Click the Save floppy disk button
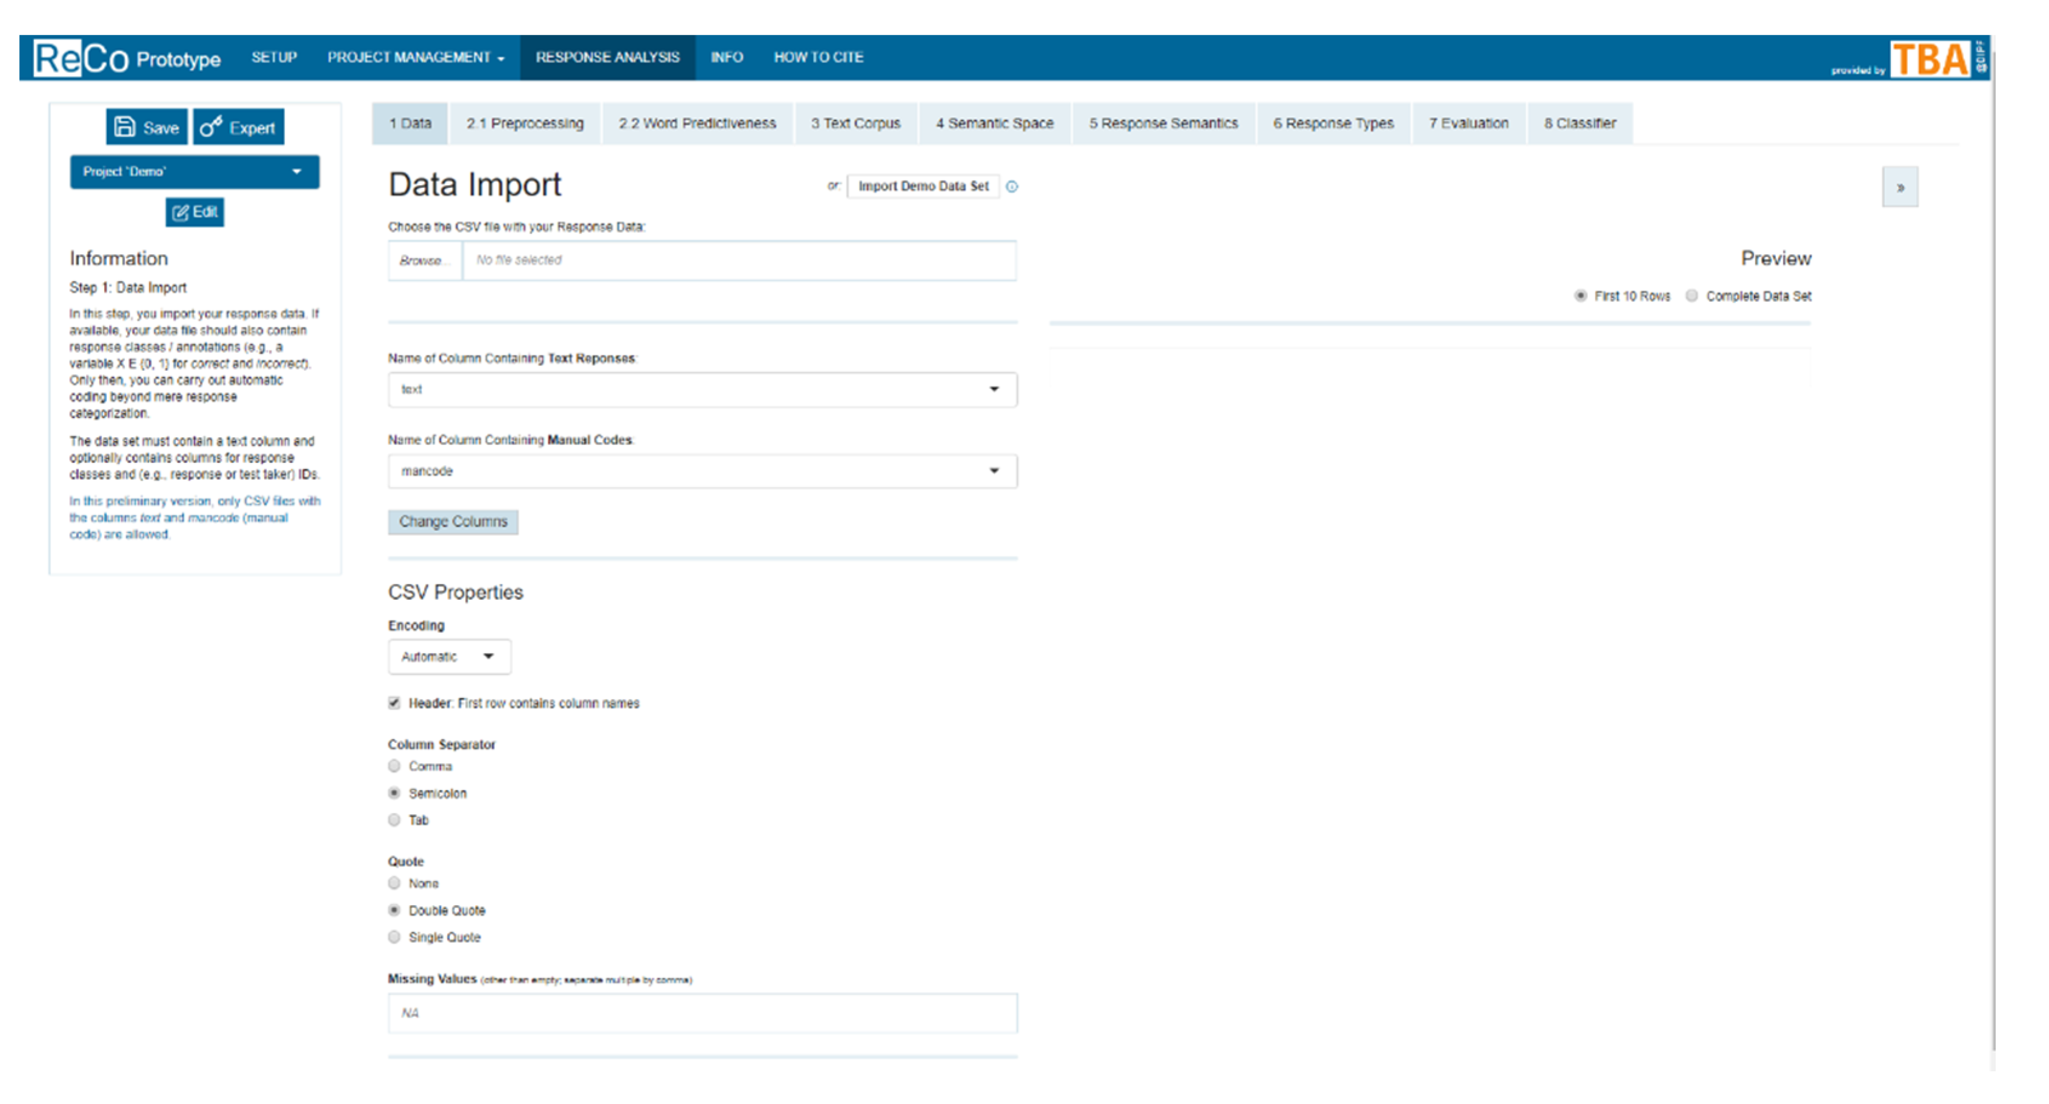This screenshot has height=1104, width=2049. [x=147, y=127]
